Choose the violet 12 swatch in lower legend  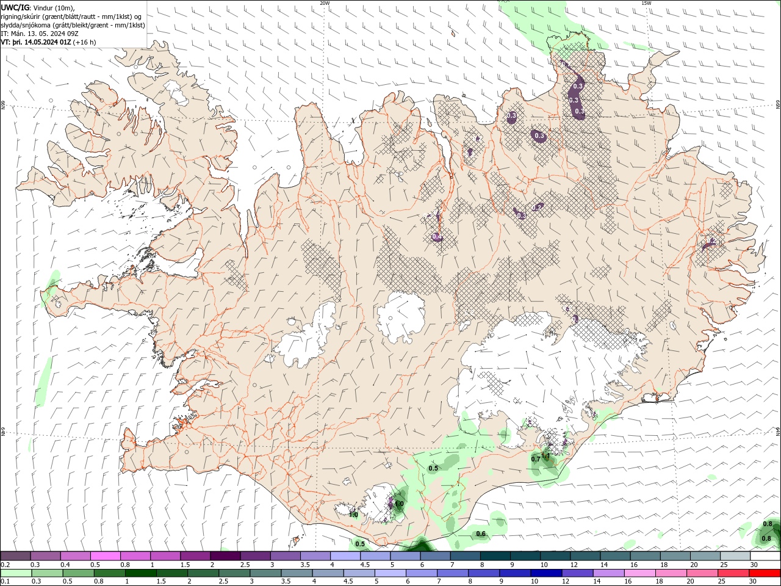[x=577, y=573]
